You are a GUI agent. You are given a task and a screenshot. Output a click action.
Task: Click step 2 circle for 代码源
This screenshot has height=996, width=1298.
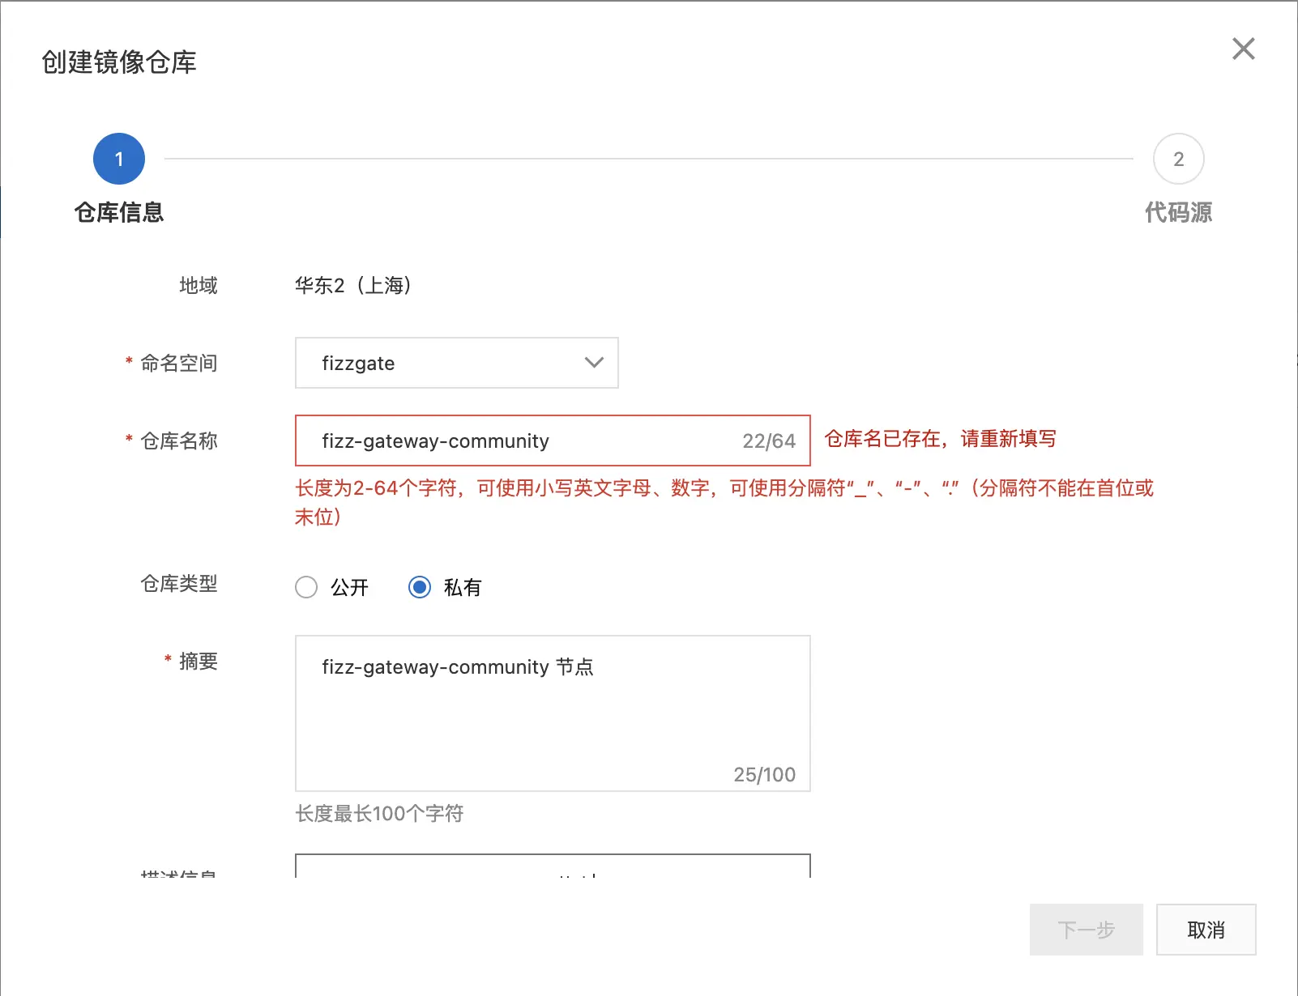pyautogui.click(x=1178, y=159)
